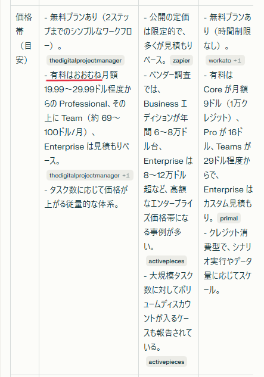Click the 価格帯（目安） row header

24,39
